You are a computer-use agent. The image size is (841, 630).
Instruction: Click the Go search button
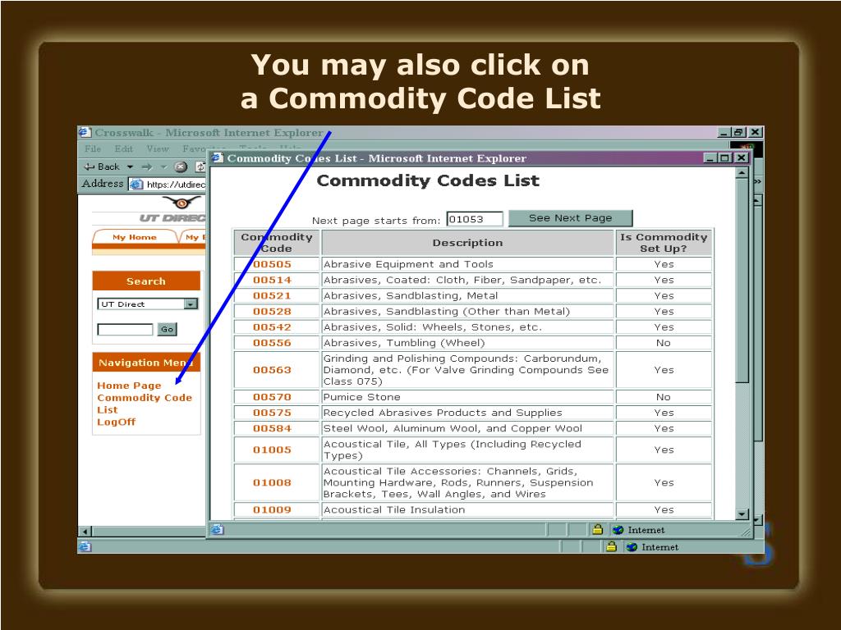pyautogui.click(x=167, y=329)
